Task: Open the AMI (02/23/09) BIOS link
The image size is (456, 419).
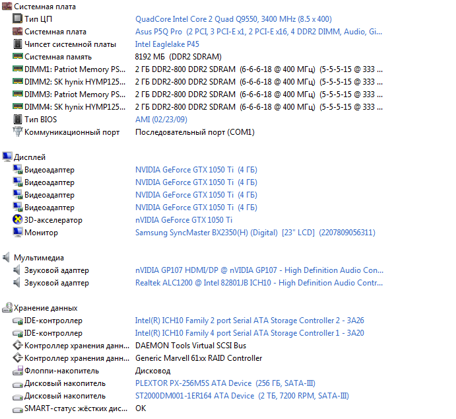Action: [x=161, y=120]
